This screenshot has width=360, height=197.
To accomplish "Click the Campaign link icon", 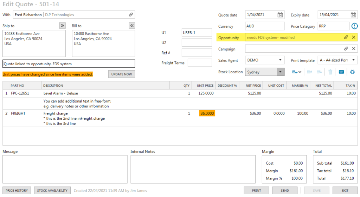I will pyautogui.click(x=346, y=48).
